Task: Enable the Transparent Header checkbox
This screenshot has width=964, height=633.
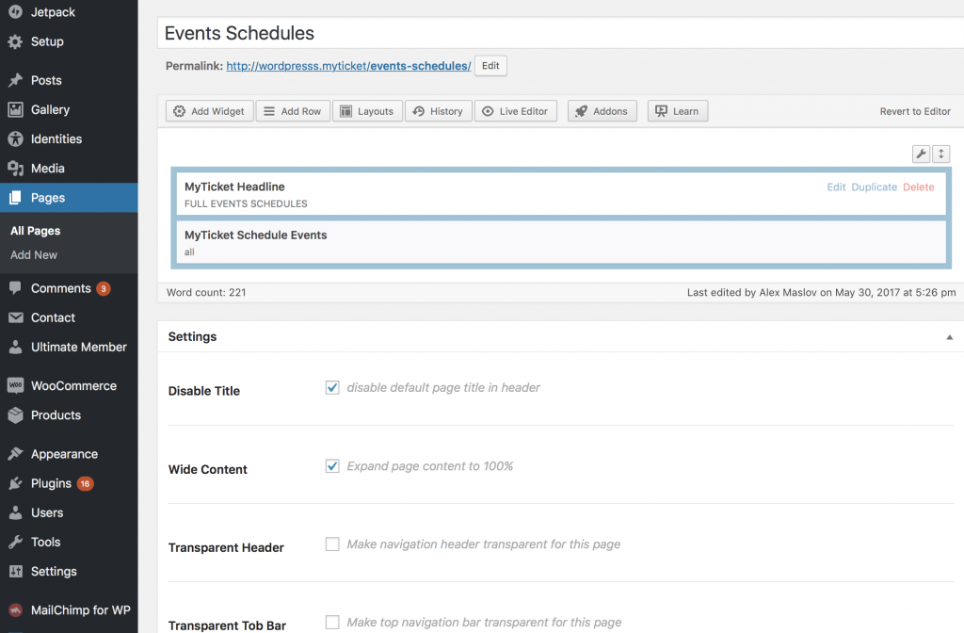Action: (x=332, y=544)
